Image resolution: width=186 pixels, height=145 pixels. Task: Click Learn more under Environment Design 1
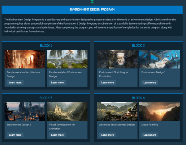[x=150, y=83]
